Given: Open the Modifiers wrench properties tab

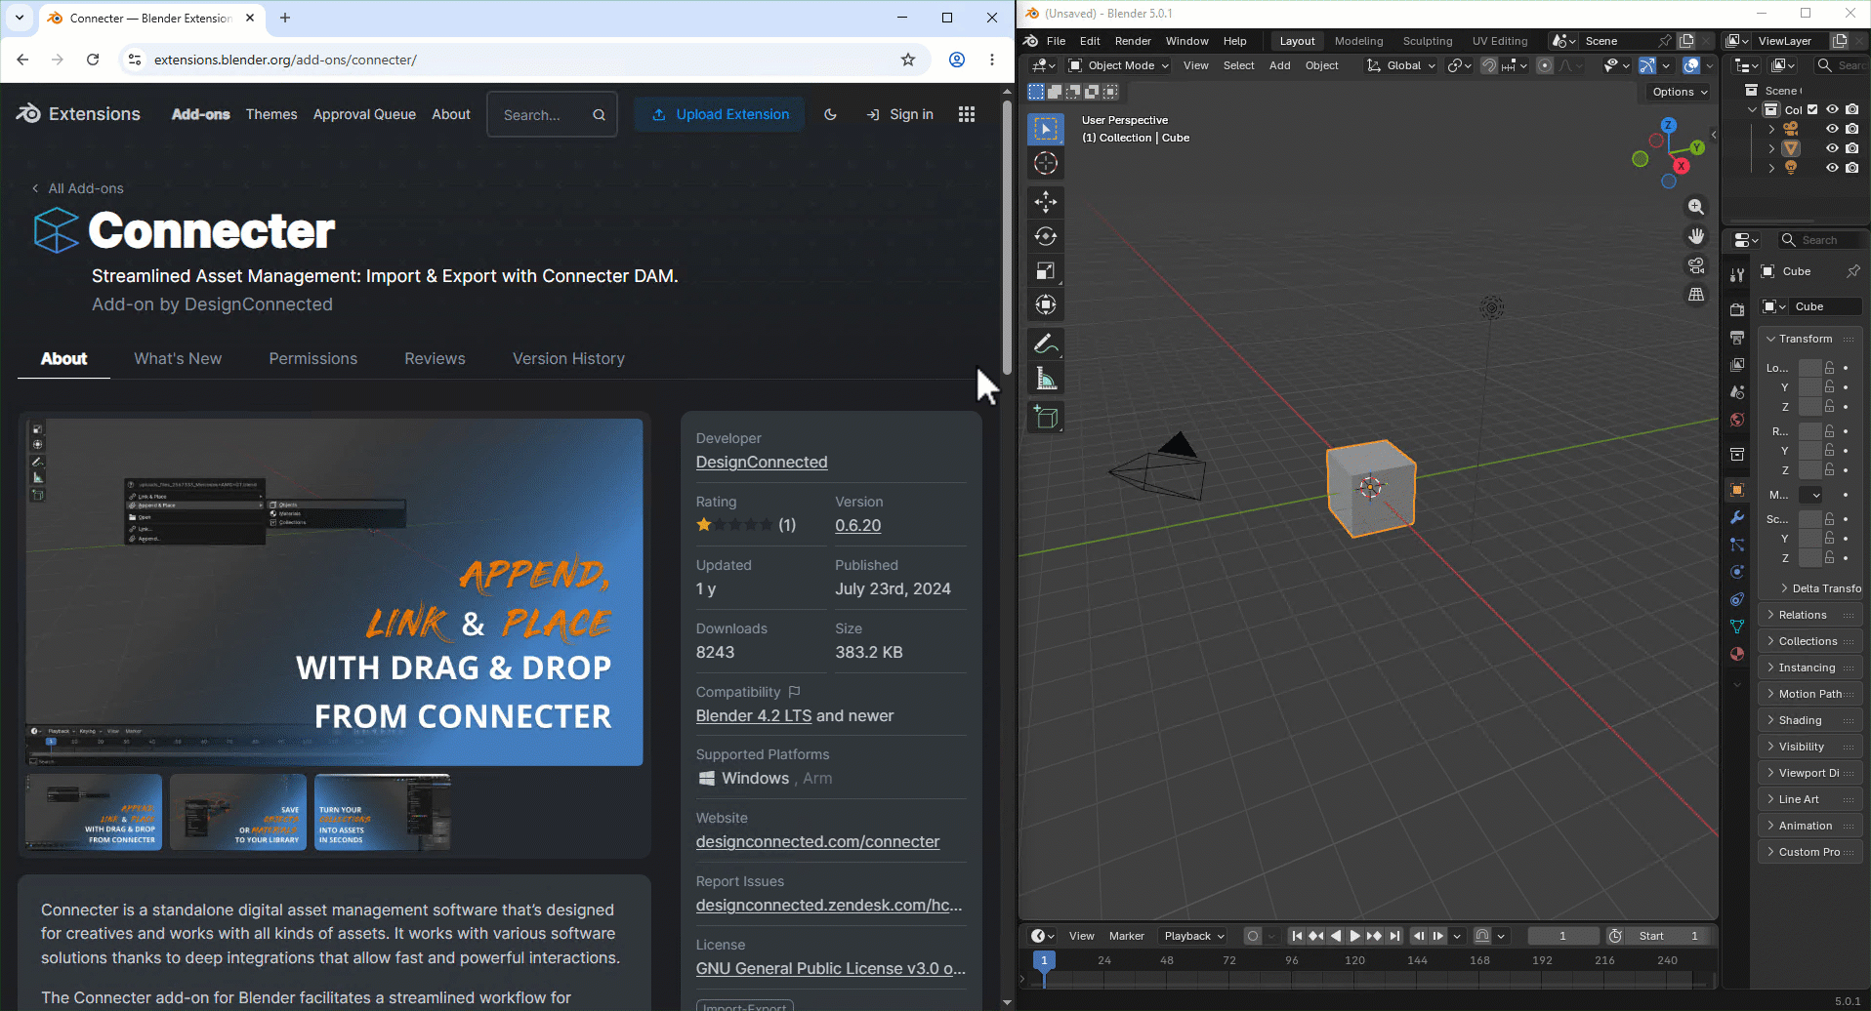Looking at the screenshot, I should click(x=1737, y=517).
